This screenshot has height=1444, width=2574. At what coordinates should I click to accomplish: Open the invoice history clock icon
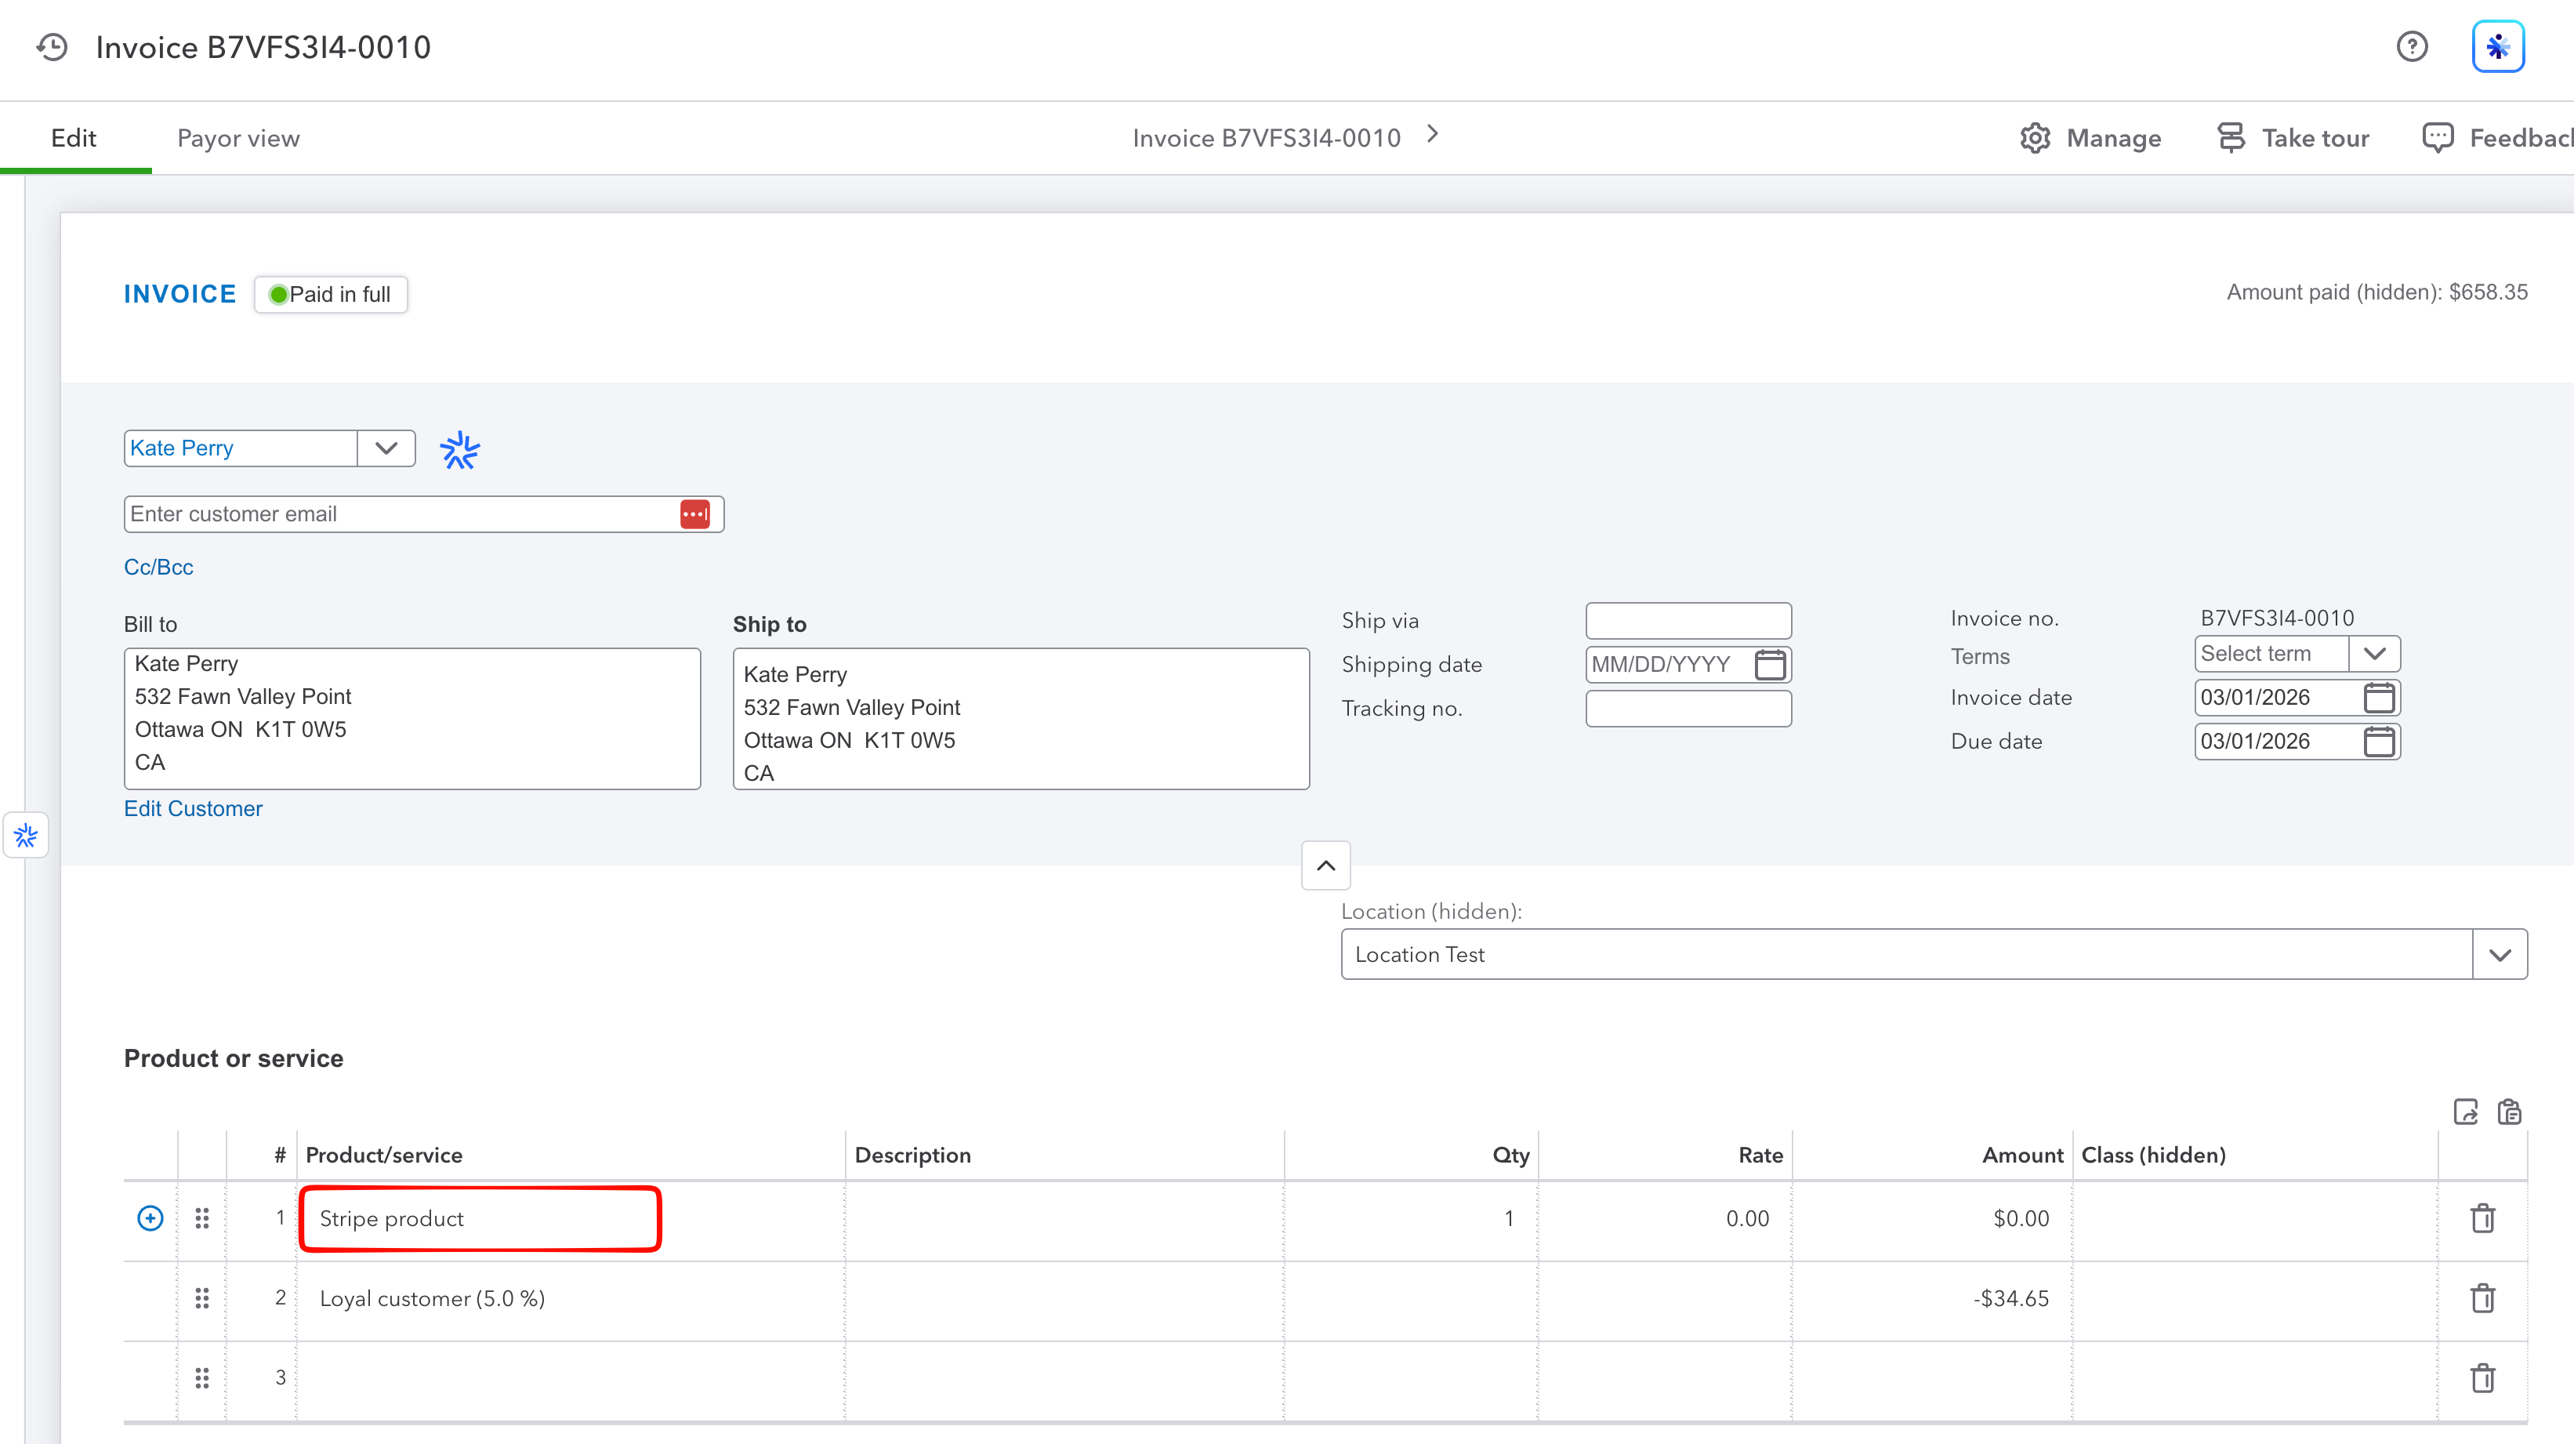pos(51,47)
